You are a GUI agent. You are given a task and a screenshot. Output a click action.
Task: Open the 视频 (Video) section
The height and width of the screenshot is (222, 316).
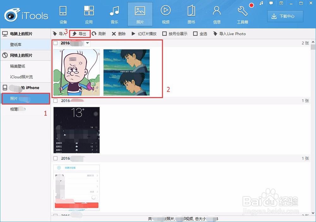[x=166, y=15]
